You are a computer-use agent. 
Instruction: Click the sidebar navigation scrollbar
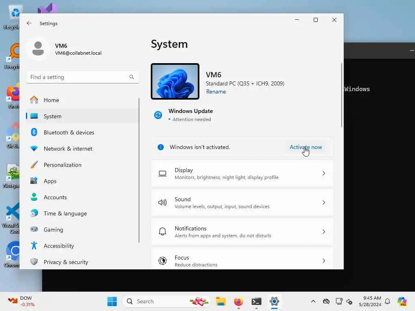pyautogui.click(x=139, y=170)
